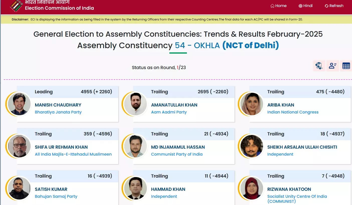The image size is (352, 205).
Task: Select the Aam Aadmi Party label
Action: pyautogui.click(x=169, y=112)
